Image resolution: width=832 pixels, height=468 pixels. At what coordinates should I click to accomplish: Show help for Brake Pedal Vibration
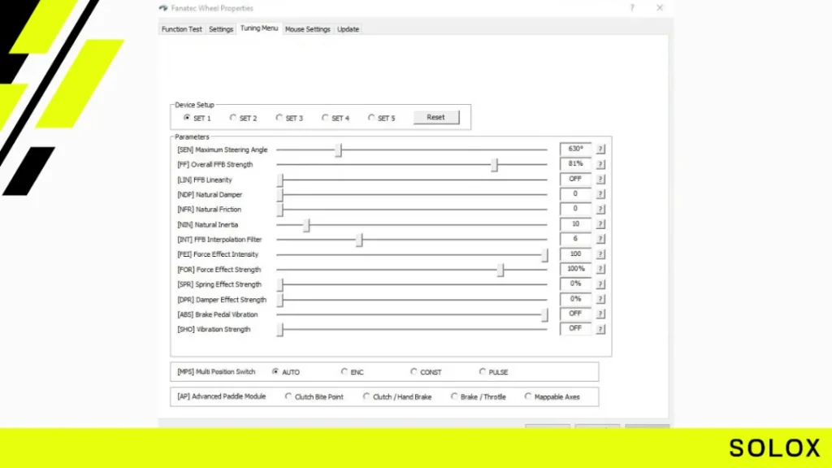[600, 314]
